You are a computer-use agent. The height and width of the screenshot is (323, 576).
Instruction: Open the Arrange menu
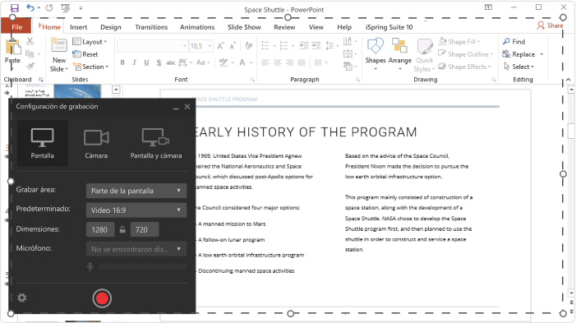pyautogui.click(x=399, y=54)
